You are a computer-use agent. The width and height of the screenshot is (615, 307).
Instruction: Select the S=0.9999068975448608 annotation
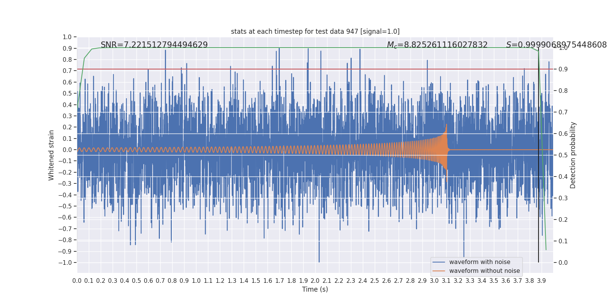tap(556, 45)
